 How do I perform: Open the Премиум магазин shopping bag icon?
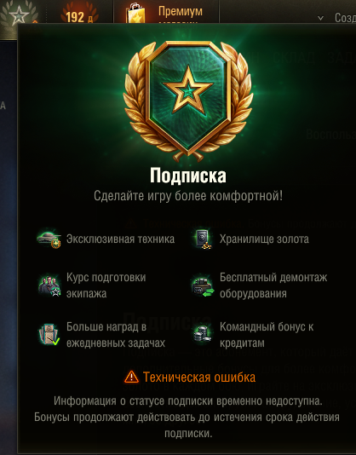click(135, 14)
